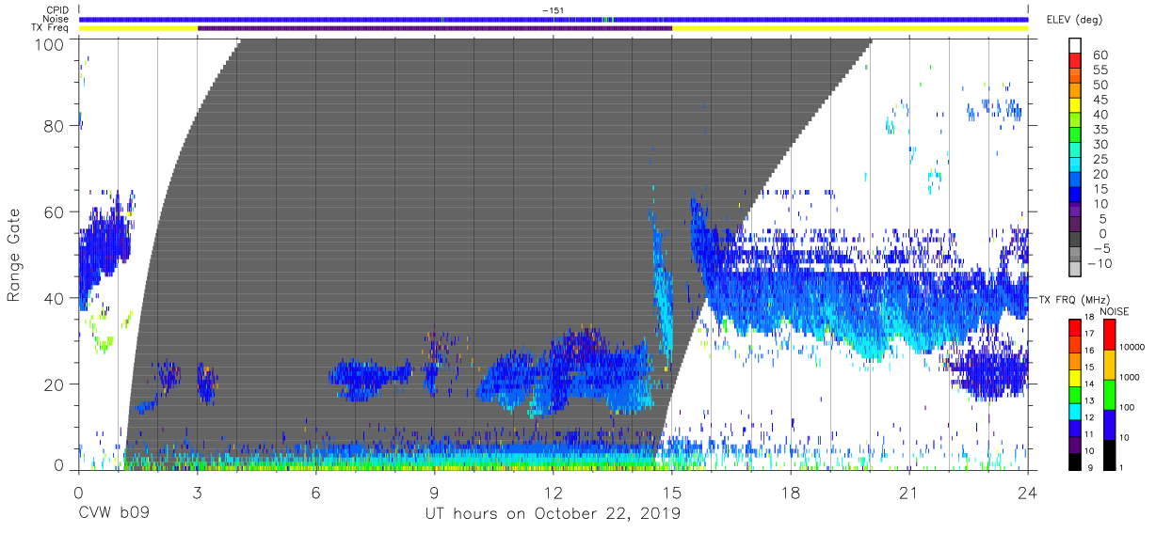This screenshot has height=533, width=1156.
Task: Click the Range Gate axis title
Action: 14,255
